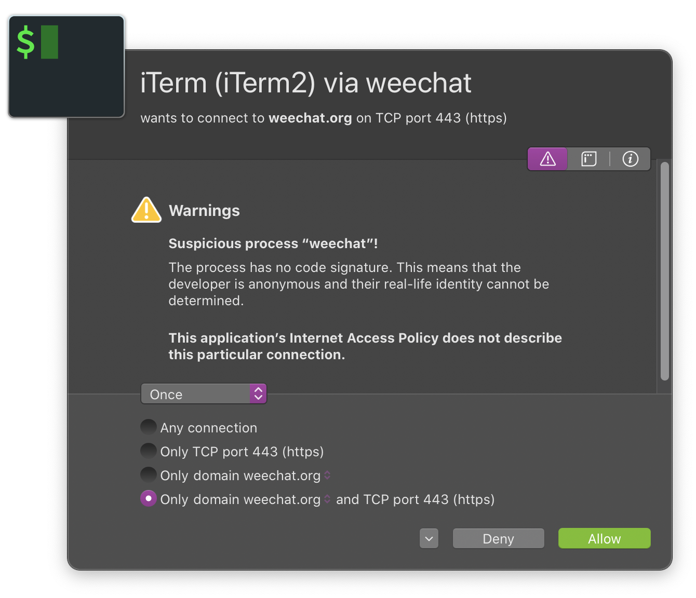Click the scrollbar on the right edge

pyautogui.click(x=664, y=270)
